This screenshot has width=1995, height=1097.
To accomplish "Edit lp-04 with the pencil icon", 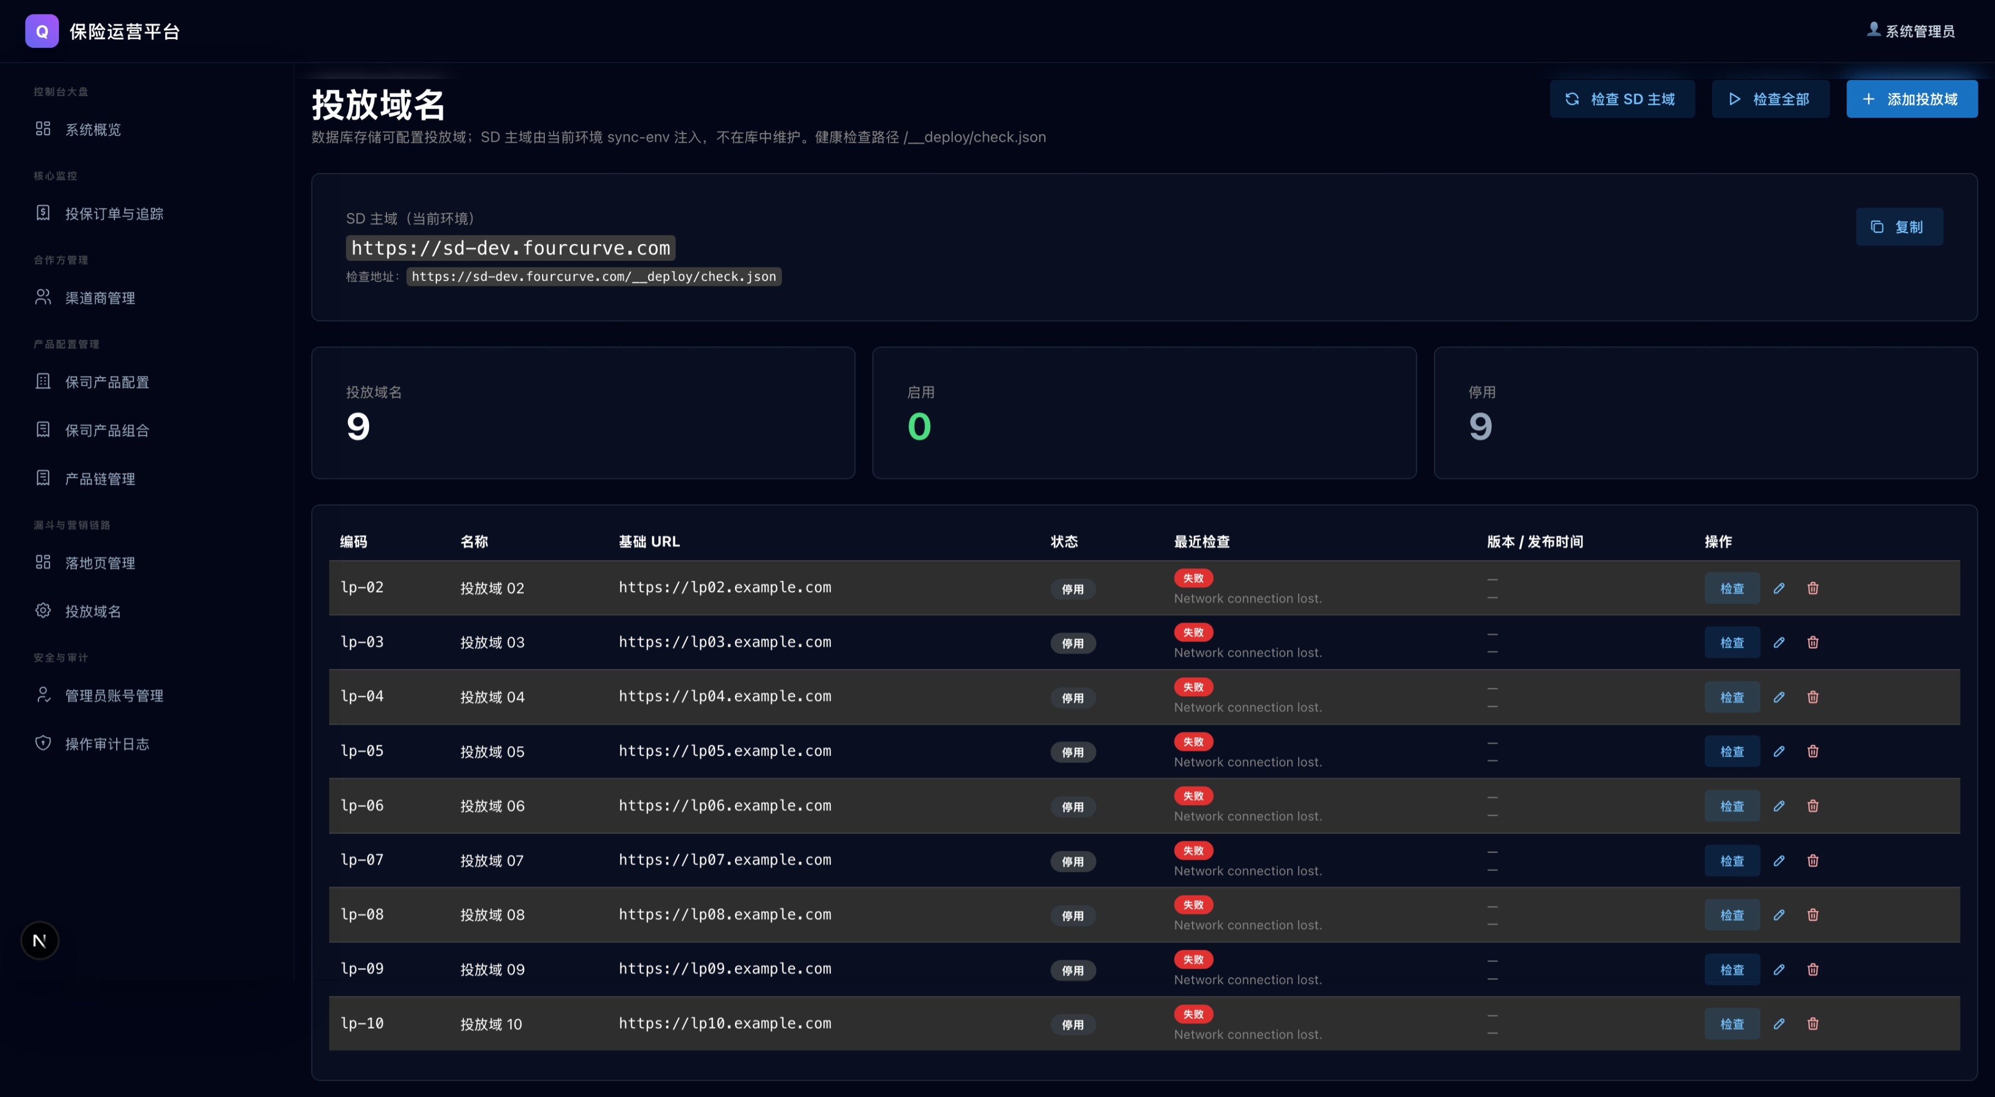I will coord(1779,698).
